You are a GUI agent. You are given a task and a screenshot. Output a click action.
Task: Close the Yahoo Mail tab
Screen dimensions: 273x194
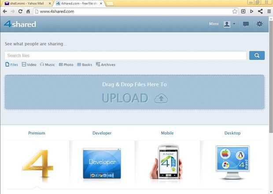click(x=50, y=4)
